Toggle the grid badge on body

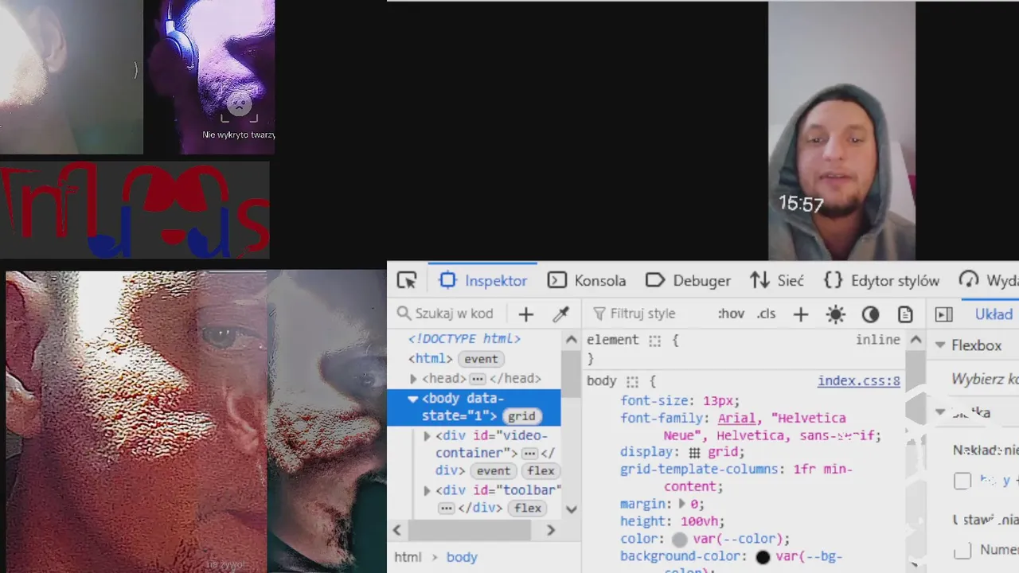pyautogui.click(x=521, y=416)
